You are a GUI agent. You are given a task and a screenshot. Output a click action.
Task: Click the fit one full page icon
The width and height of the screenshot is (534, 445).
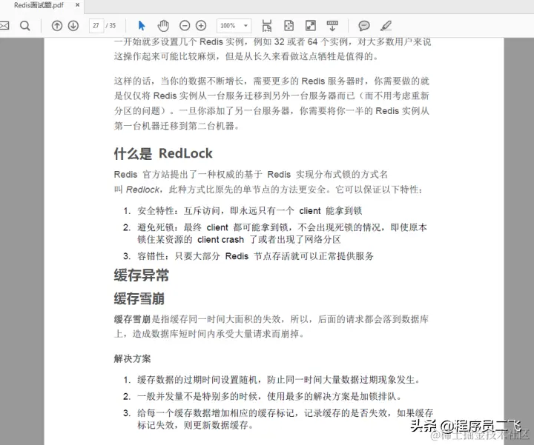tap(289, 25)
